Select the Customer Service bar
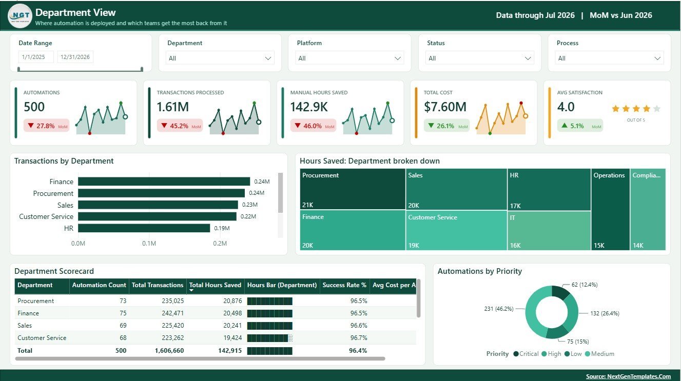Image resolution: width=681 pixels, height=381 pixels. (x=157, y=216)
